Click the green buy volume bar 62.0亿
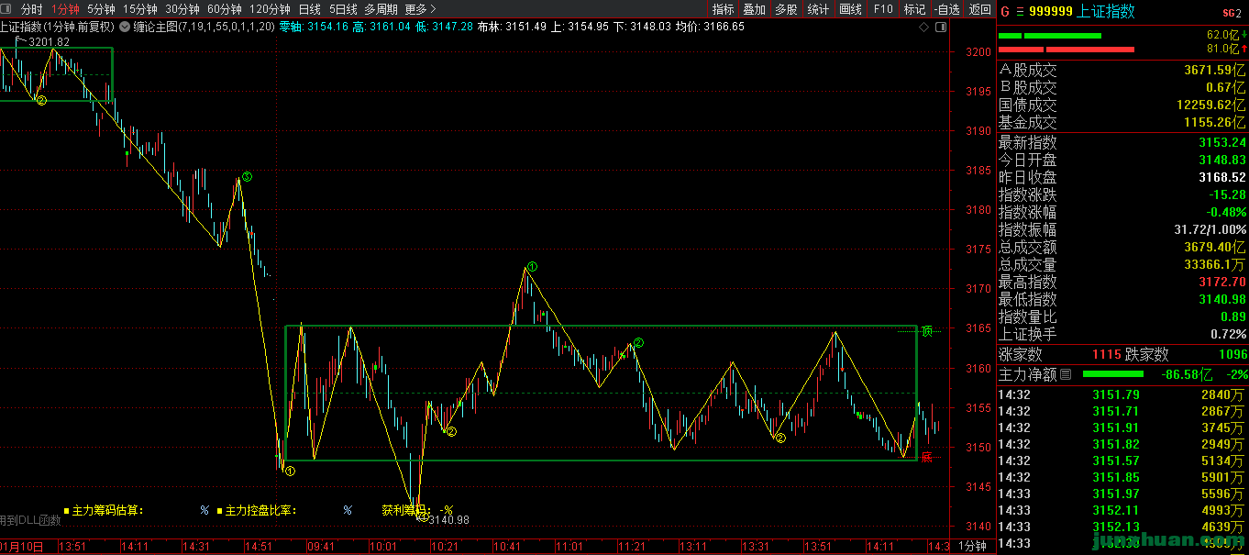1249x555 pixels. (1050, 36)
